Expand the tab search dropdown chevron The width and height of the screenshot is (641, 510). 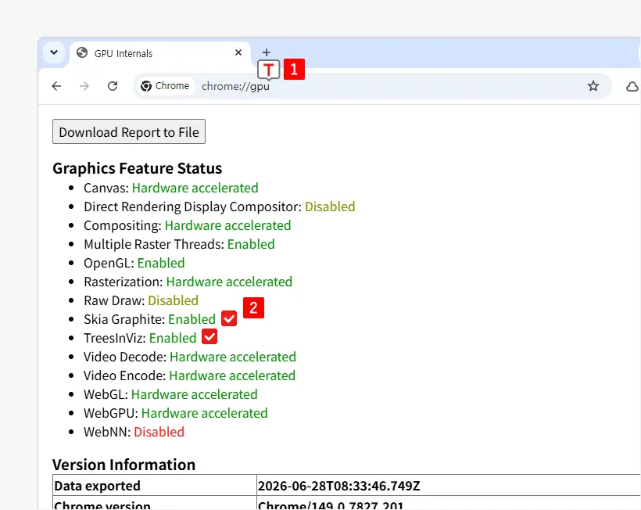(x=54, y=52)
